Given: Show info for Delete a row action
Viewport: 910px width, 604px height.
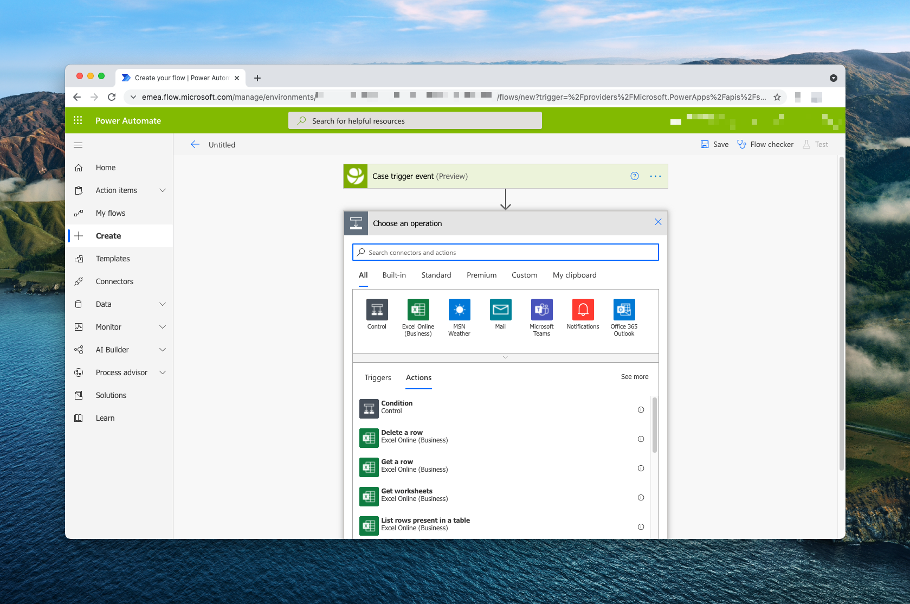Looking at the screenshot, I should [x=641, y=439].
